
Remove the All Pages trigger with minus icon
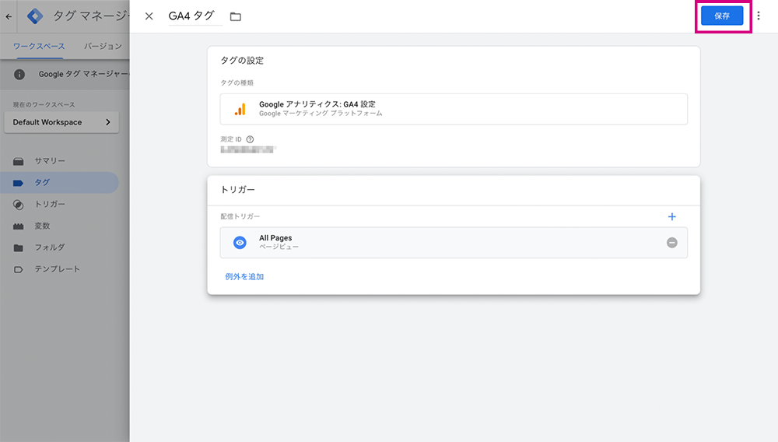coord(672,243)
